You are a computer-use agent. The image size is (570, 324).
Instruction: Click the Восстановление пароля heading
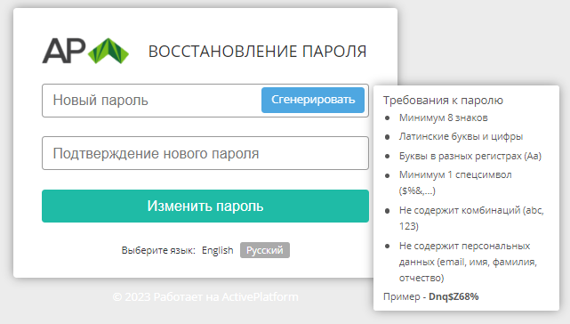point(257,52)
